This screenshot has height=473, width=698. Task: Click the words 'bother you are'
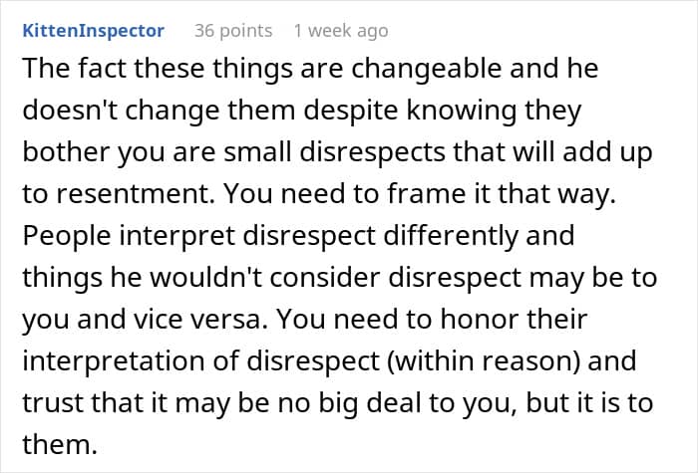coord(119,152)
